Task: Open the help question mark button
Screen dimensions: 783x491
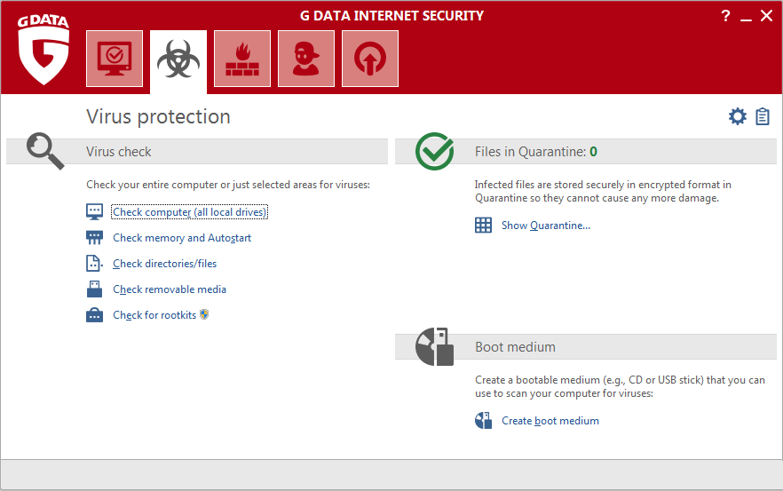Action: [725, 16]
